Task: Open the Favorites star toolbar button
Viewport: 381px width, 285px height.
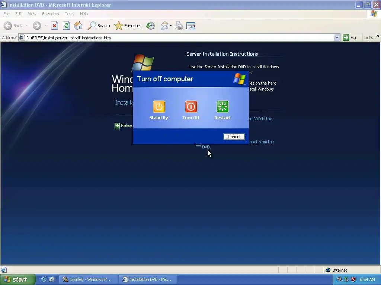Action: (128, 26)
